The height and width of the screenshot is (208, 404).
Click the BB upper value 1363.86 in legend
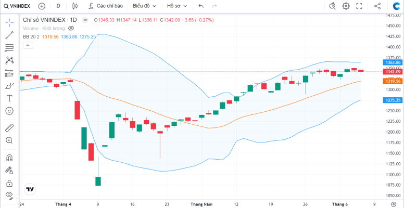69,37
